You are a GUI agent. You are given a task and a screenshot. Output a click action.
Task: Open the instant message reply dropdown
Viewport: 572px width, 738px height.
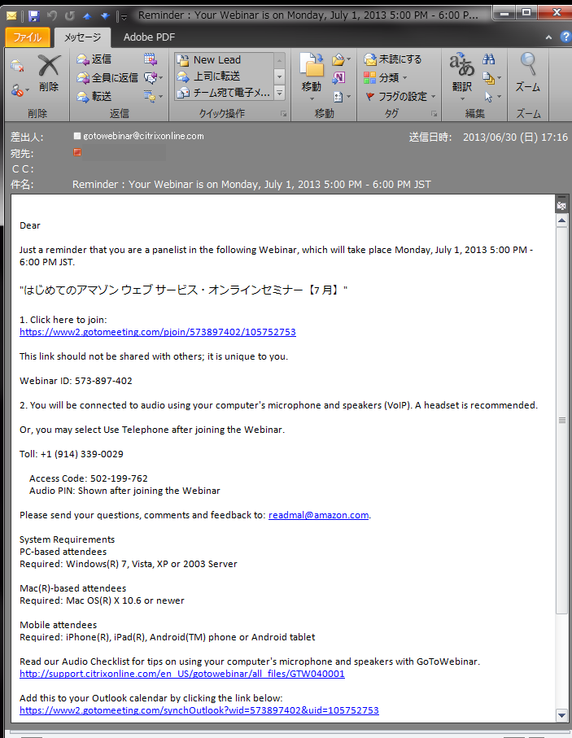point(154,77)
